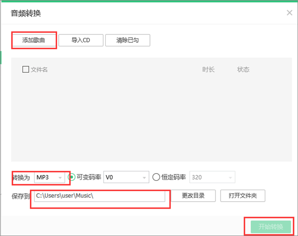298x236 pixels.
Task: Open the 320 constant bitrate dropdown
Action: [212, 177]
